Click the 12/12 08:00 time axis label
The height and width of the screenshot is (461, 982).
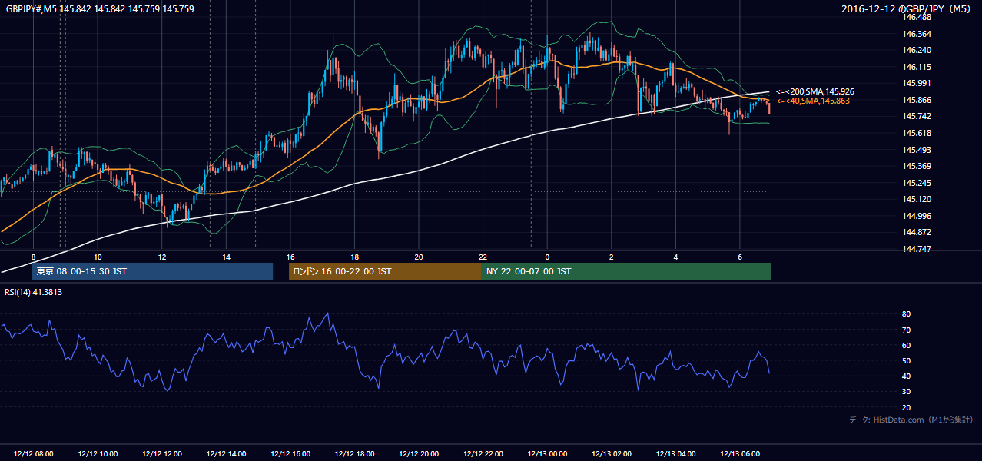click(x=34, y=453)
